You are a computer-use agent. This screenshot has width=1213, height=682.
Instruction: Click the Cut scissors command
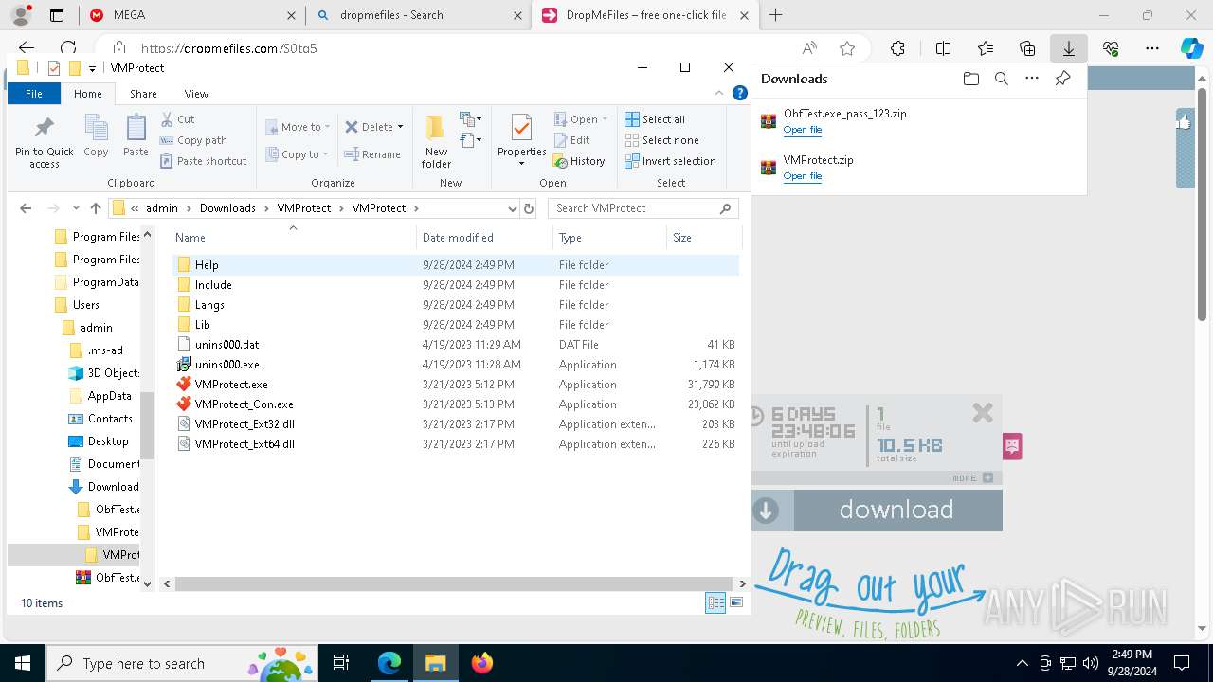point(178,119)
